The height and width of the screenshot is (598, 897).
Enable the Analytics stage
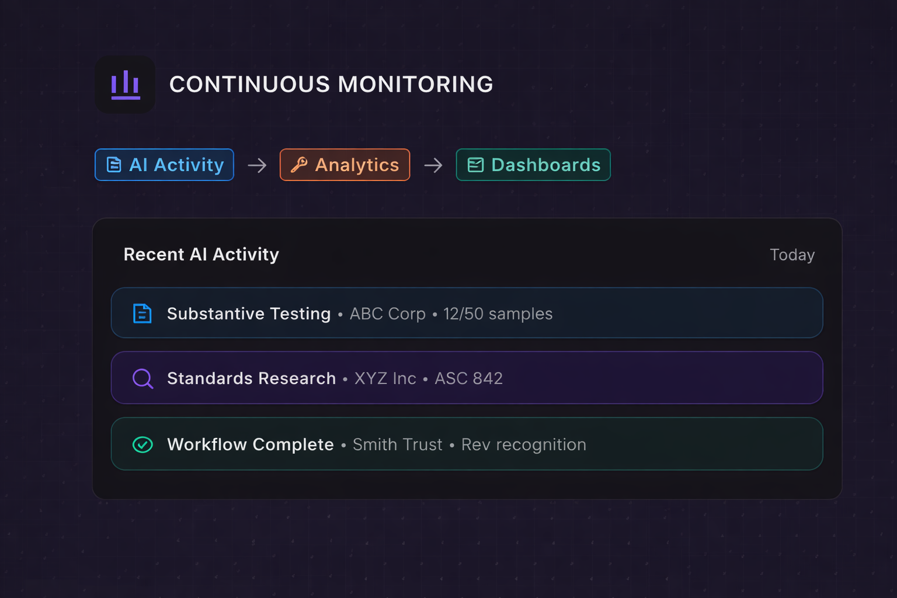coord(345,165)
